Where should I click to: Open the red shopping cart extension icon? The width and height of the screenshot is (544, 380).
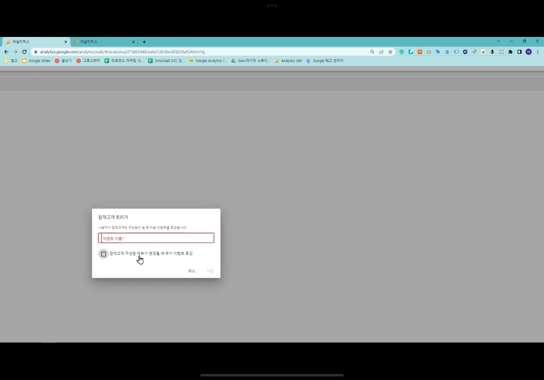[x=483, y=52]
